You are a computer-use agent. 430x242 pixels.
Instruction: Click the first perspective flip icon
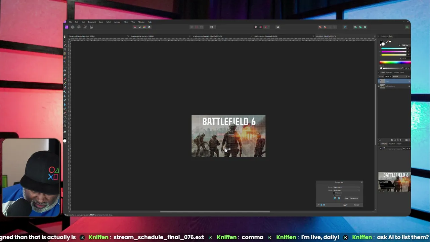coord(335,198)
